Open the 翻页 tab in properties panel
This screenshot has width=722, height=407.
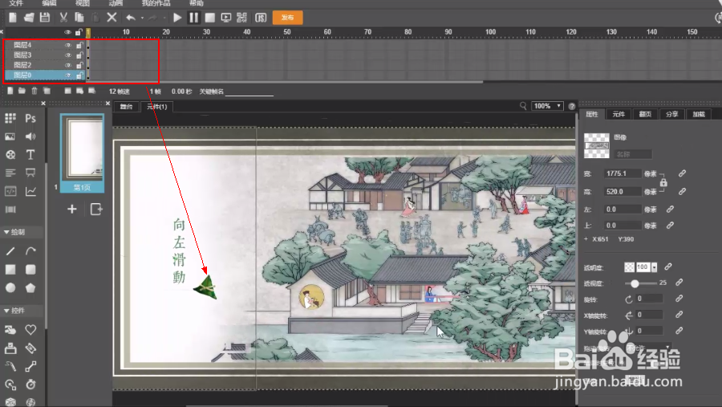coord(645,114)
